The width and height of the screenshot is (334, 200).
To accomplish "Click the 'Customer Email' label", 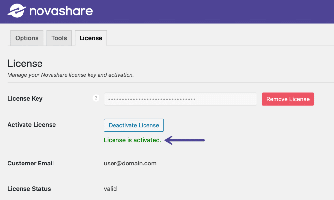I will (31, 163).
